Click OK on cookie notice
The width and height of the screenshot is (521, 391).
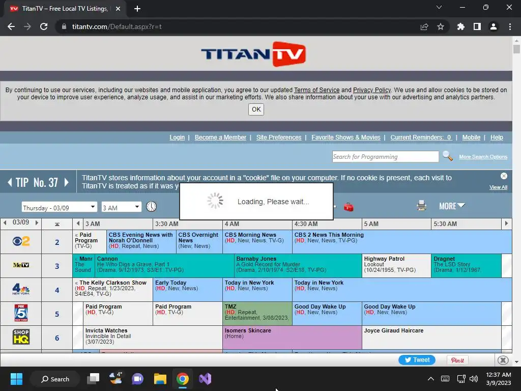(256, 109)
